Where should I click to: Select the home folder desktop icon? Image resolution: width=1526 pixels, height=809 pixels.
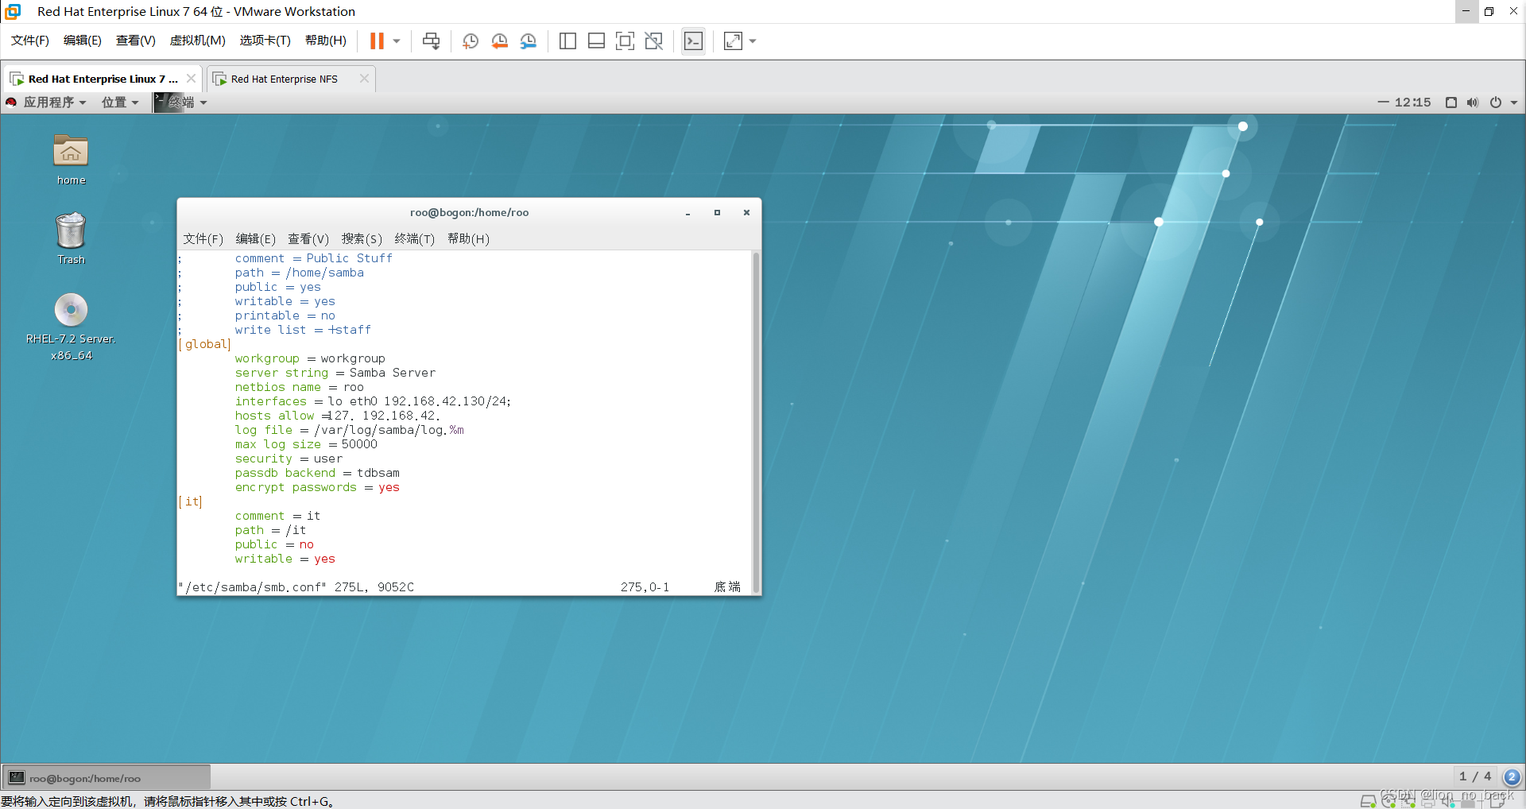(71, 160)
